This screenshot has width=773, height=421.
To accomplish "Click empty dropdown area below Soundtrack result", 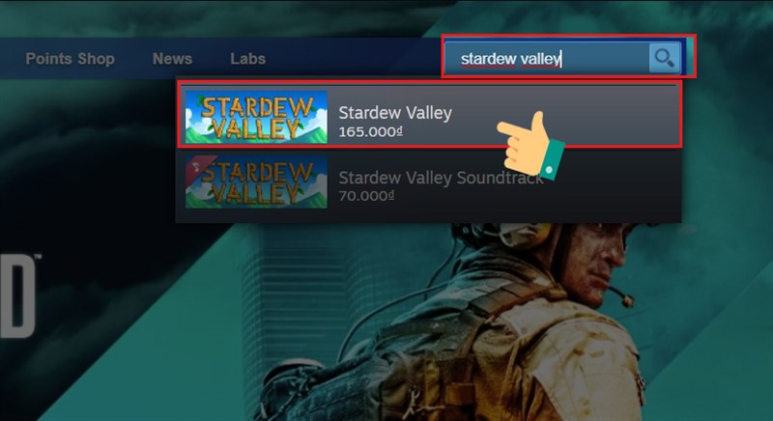I will 429,216.
